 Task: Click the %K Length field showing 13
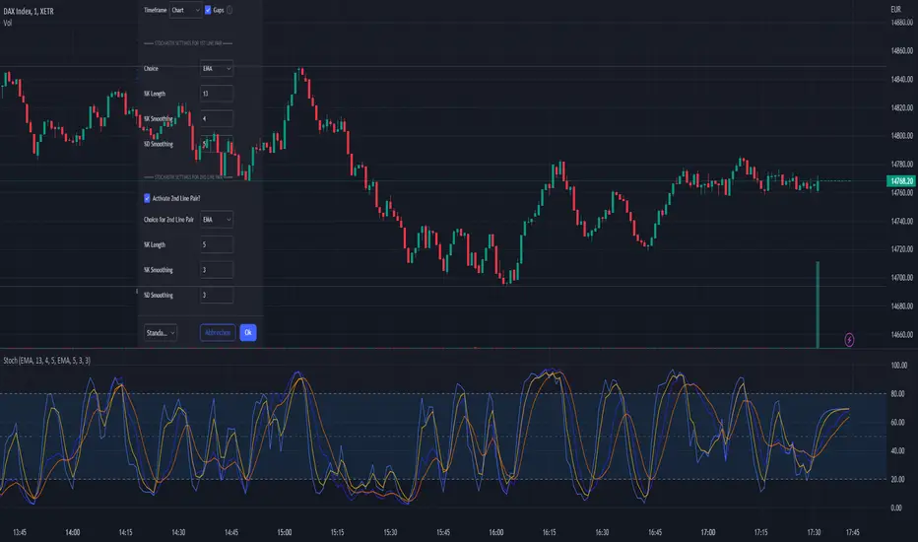coord(217,94)
